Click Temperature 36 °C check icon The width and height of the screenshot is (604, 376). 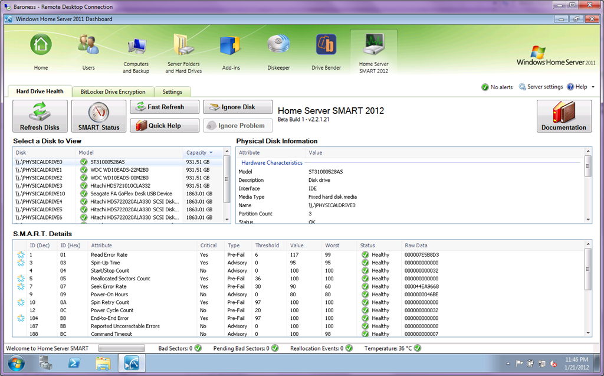coord(418,348)
